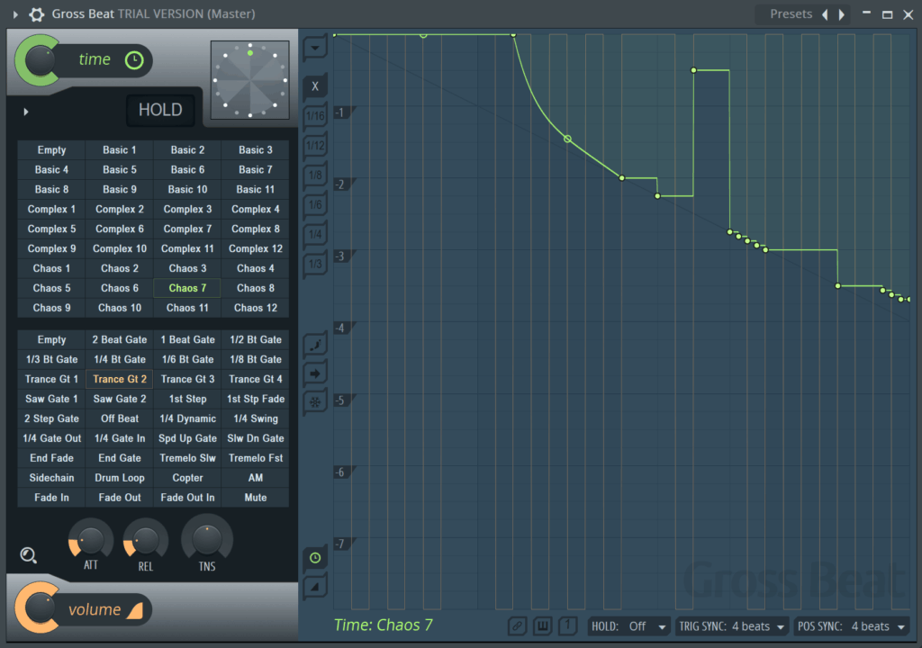The image size is (922, 648).
Task: Click the curve draw mode icon
Action: point(315,345)
